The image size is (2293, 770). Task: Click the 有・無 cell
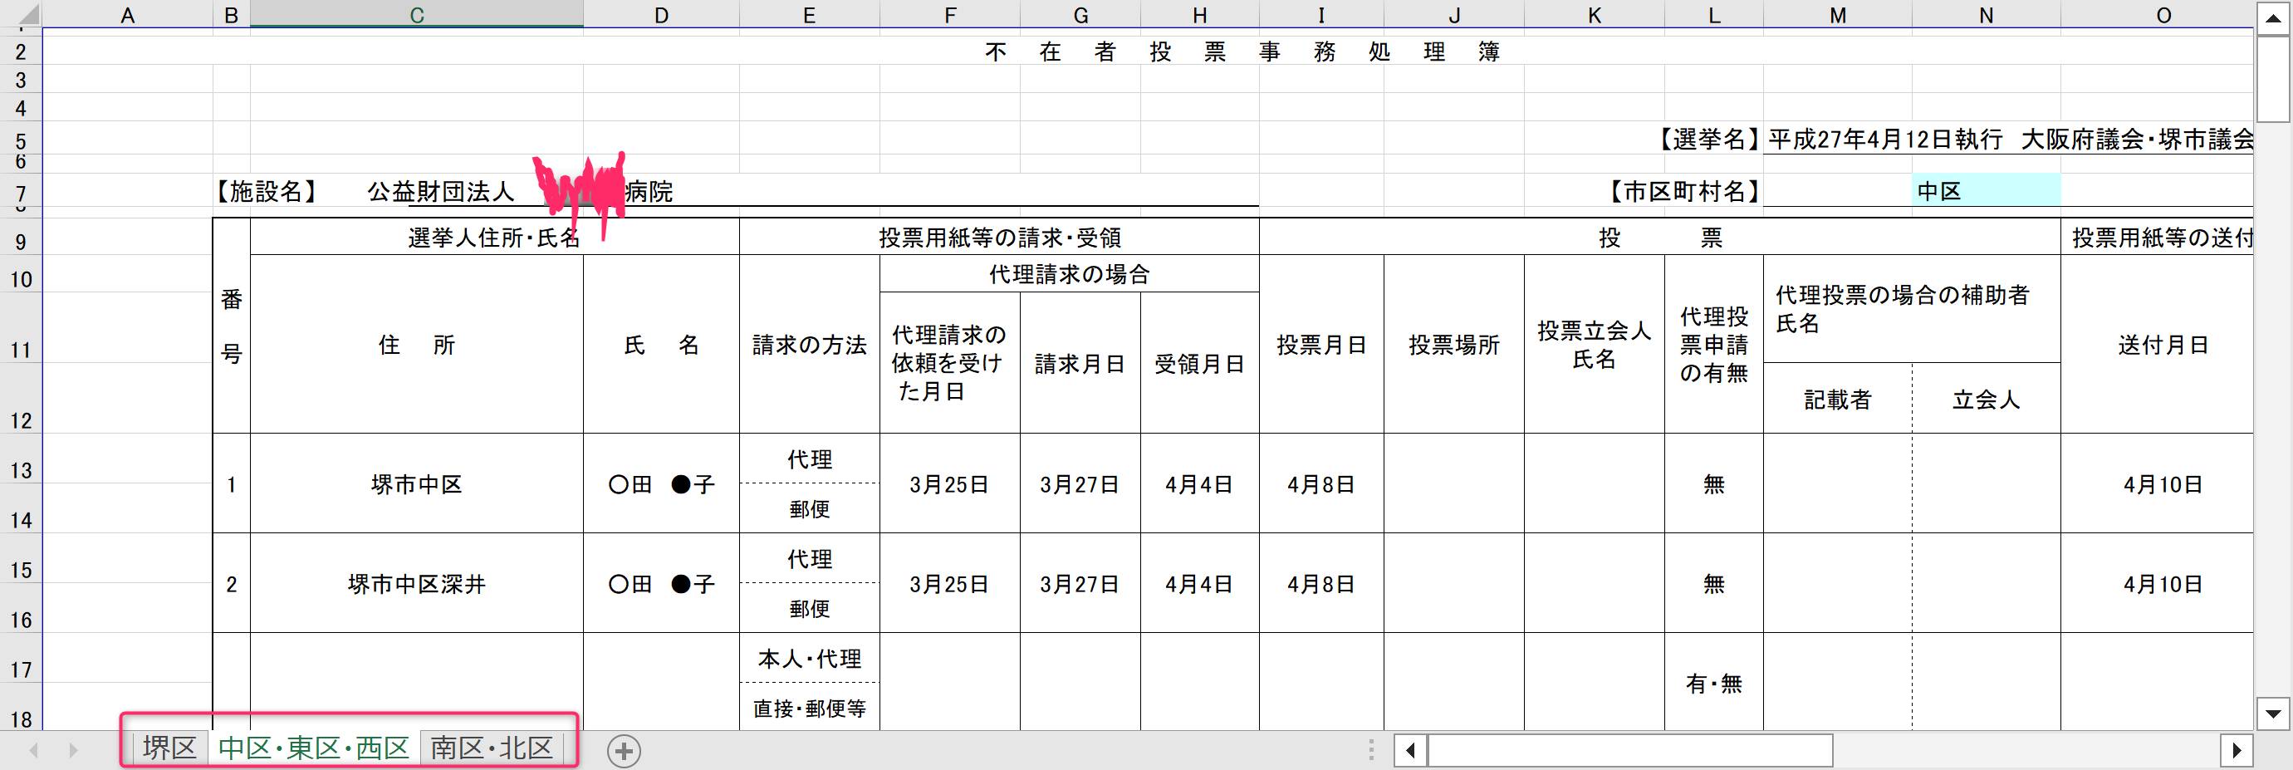tap(1713, 683)
